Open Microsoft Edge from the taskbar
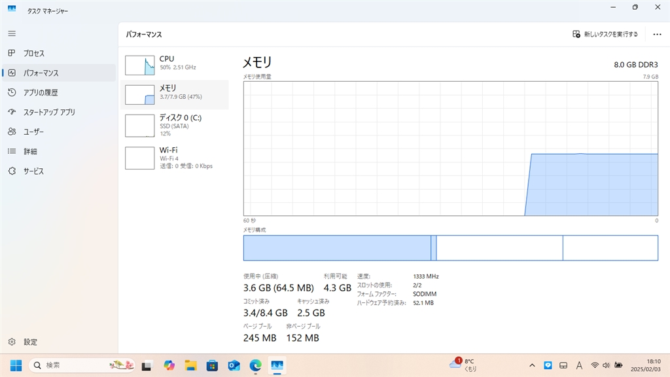 pos(256,365)
